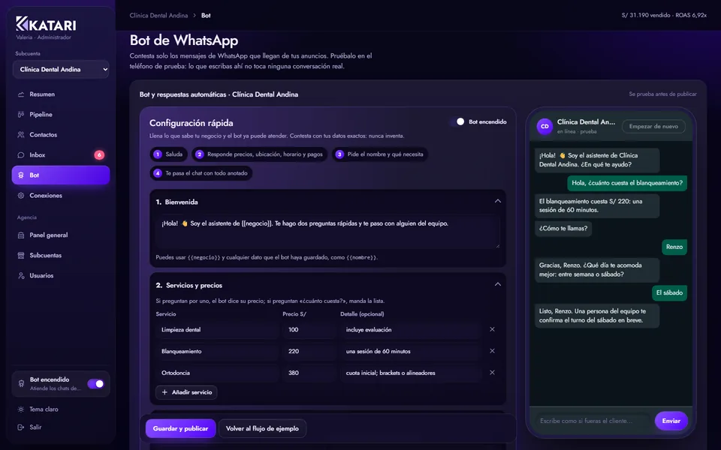The width and height of the screenshot is (721, 450).
Task: Click Salir to log out
Action: 61,427
